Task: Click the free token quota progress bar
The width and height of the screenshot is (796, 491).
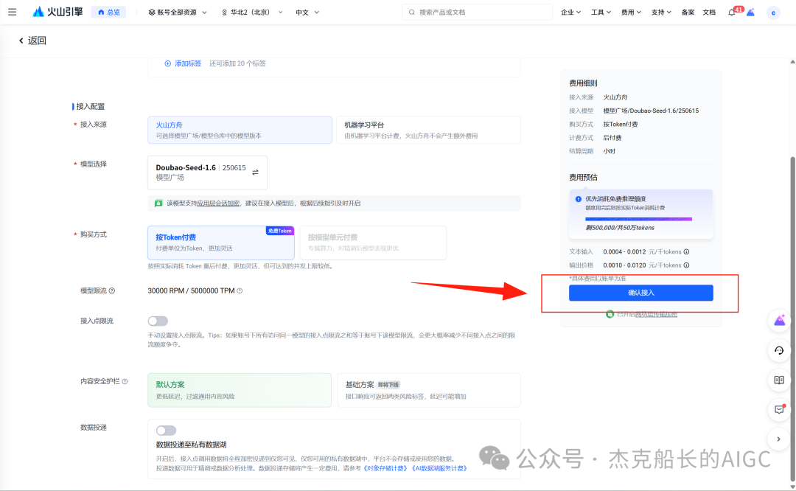Action: click(638, 219)
